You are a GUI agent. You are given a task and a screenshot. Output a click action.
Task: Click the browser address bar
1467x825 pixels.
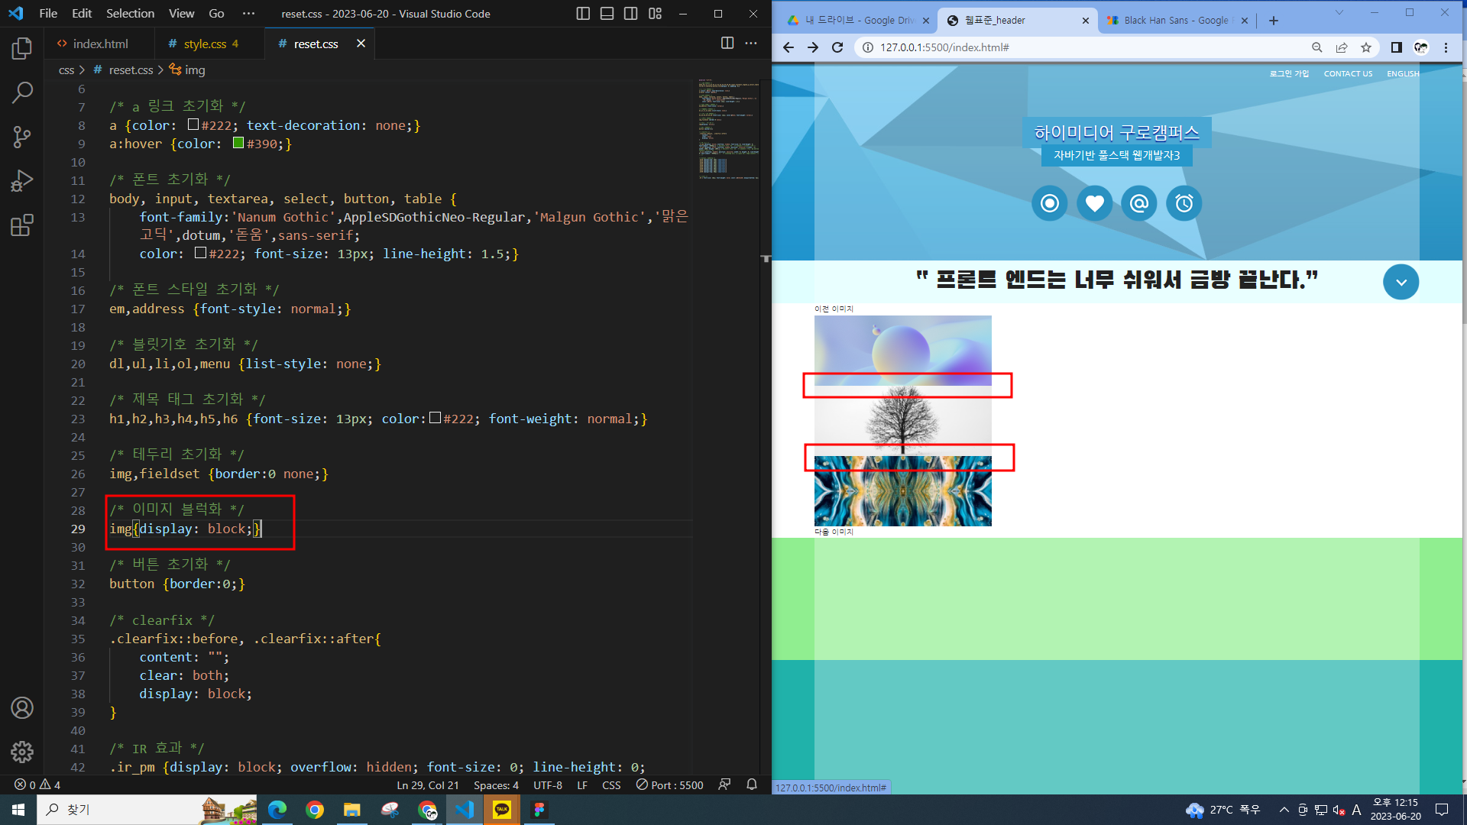coord(1070,47)
